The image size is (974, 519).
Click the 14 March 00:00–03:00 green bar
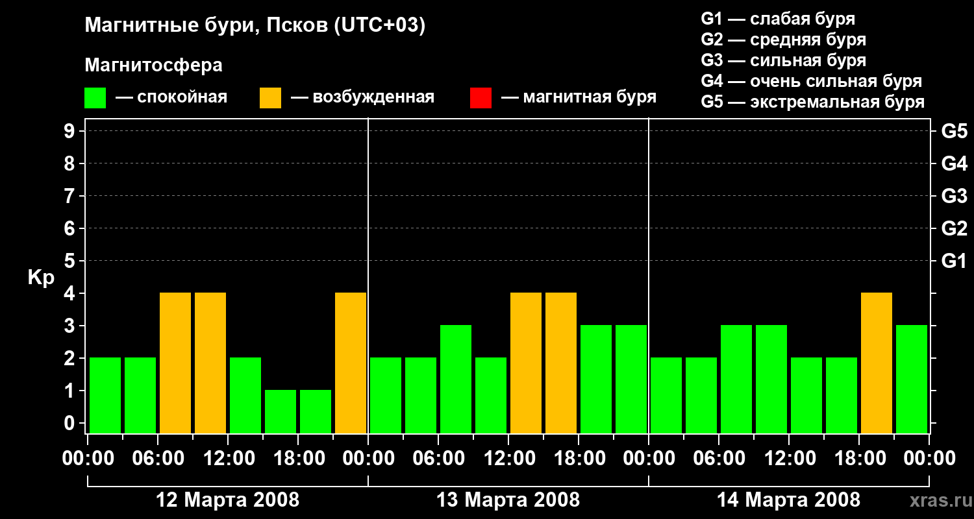(666, 395)
